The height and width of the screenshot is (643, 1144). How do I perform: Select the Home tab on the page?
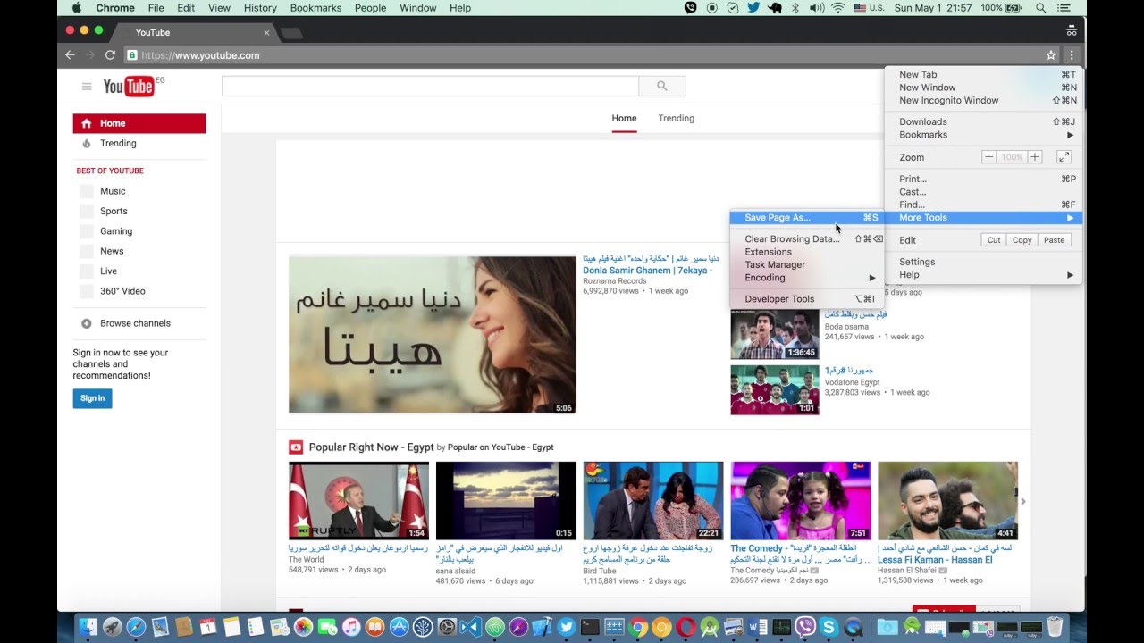pos(624,118)
